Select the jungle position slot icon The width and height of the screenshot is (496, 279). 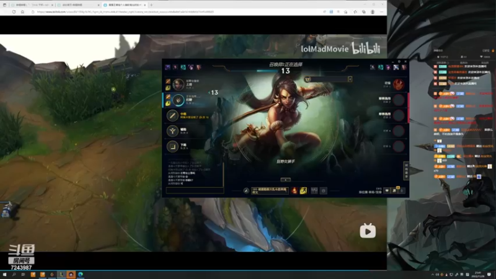[179, 100]
